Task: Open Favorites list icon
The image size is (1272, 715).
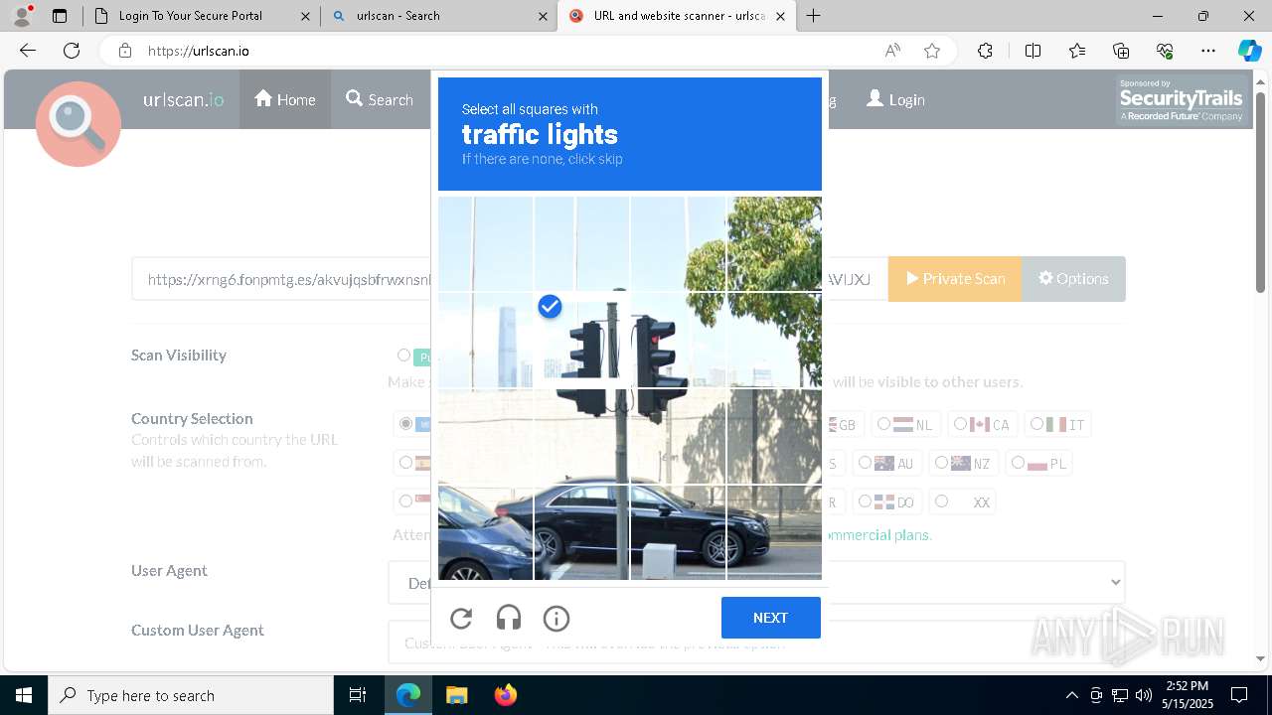Action: [x=1077, y=51]
